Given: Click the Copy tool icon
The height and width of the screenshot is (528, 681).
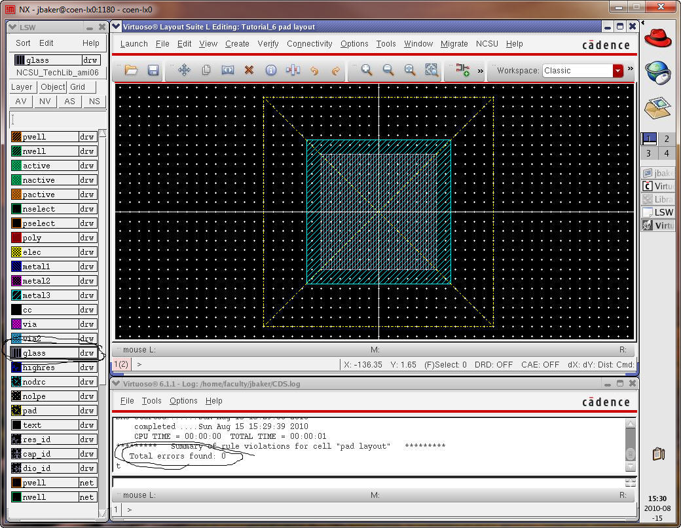Looking at the screenshot, I should [206, 70].
